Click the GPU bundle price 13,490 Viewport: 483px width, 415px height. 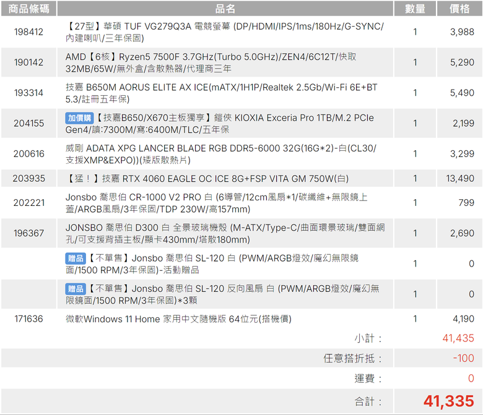click(x=460, y=178)
